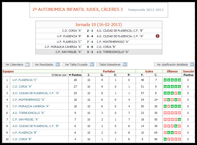The height and width of the screenshot is (145, 197).
Task: Open Ver clasificación detallada button
Action: coord(174,65)
